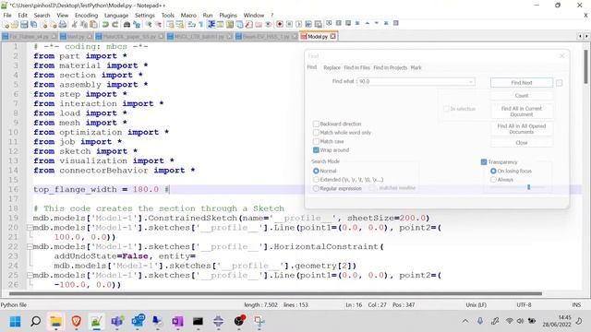This screenshot has width=591, height=332.
Task: Open File Explorer from the taskbar
Action: point(55,321)
